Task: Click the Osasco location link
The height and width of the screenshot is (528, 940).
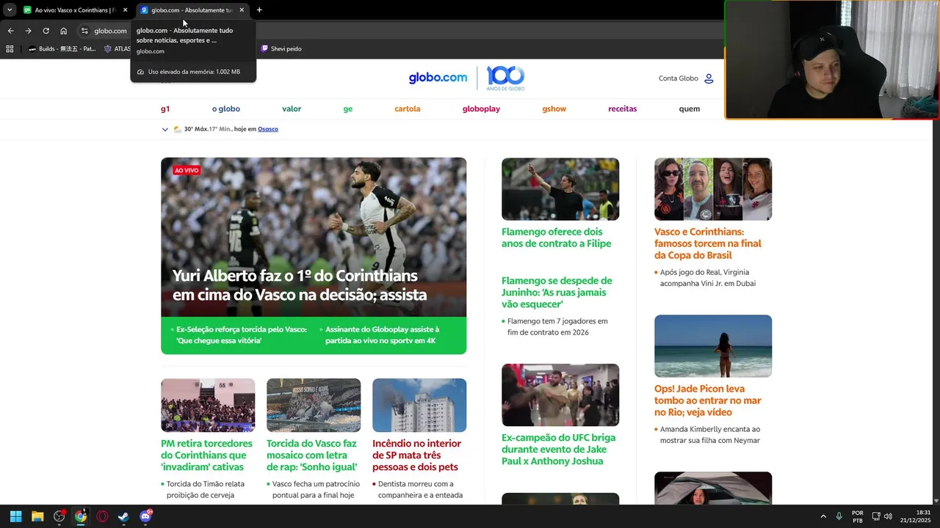Action: [268, 129]
